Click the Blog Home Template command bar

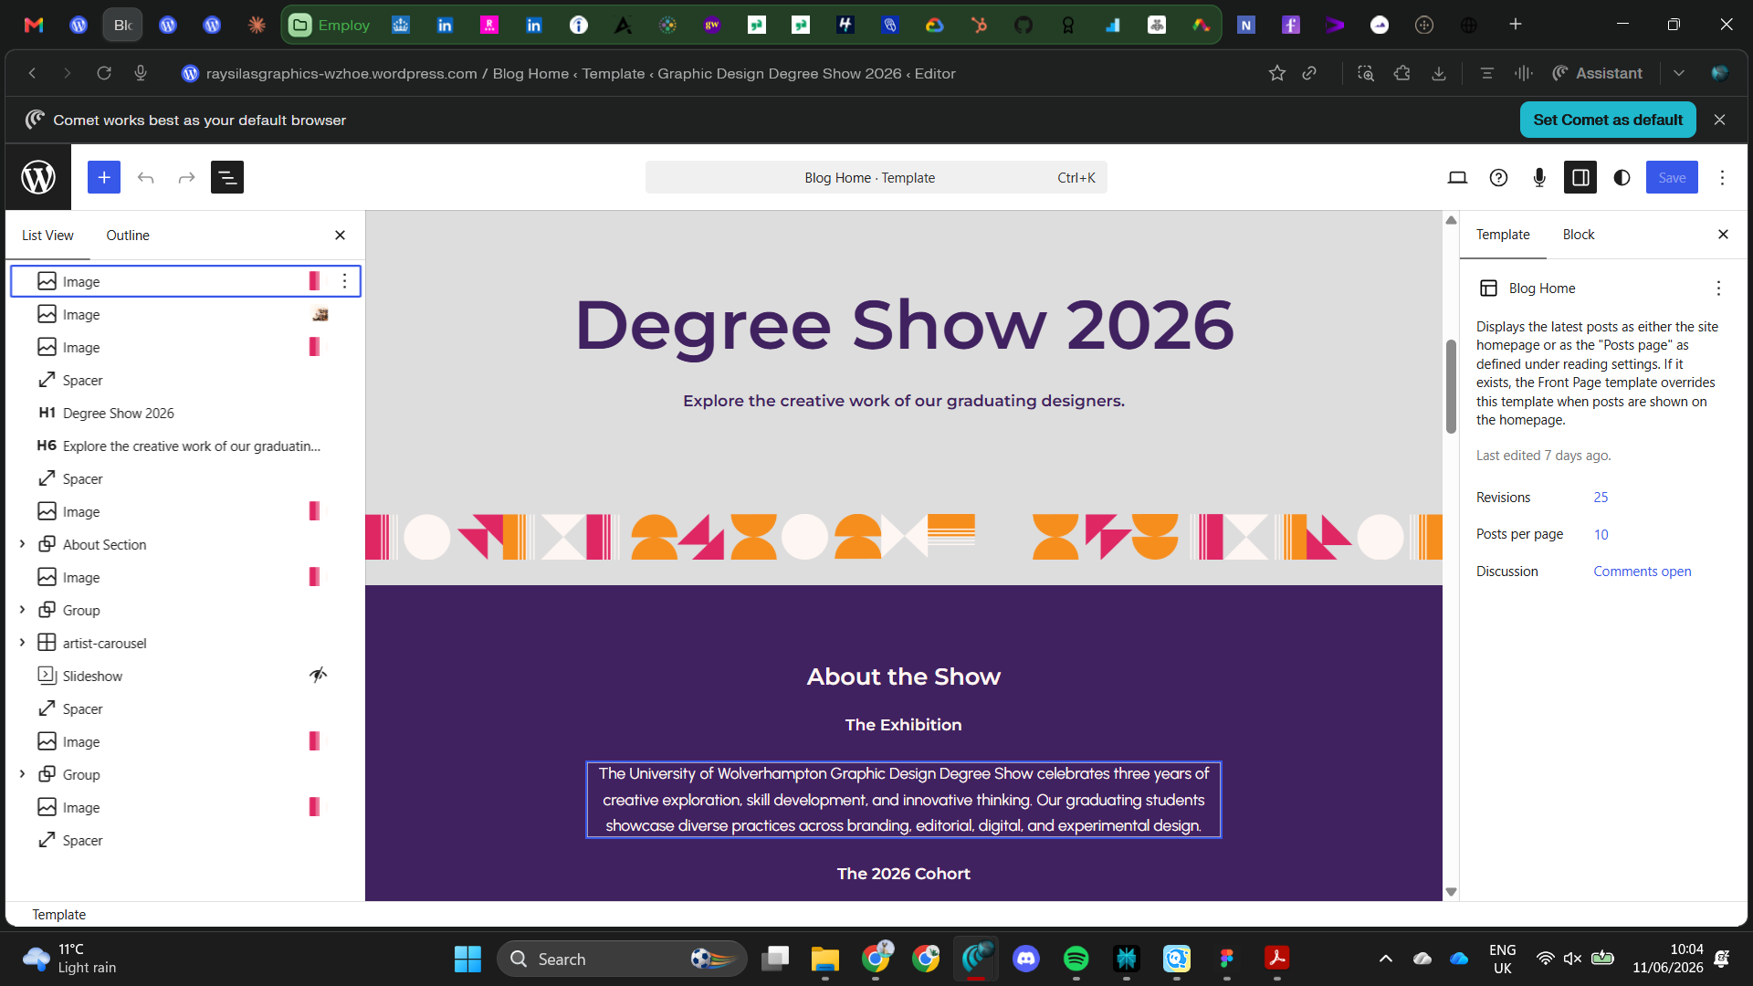[x=876, y=177]
